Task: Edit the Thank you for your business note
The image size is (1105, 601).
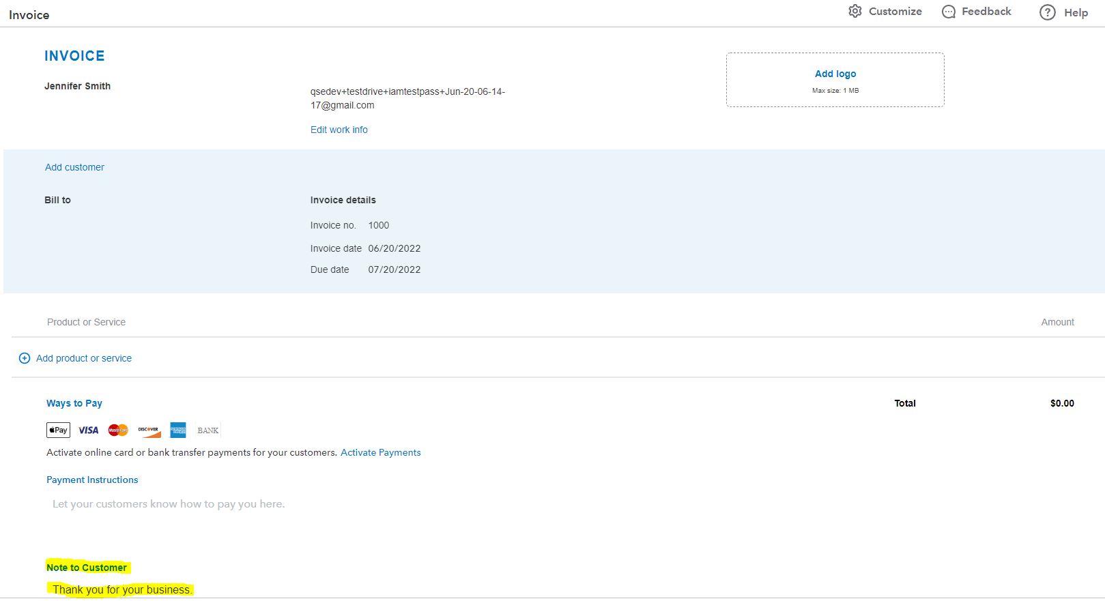Action: (122, 589)
